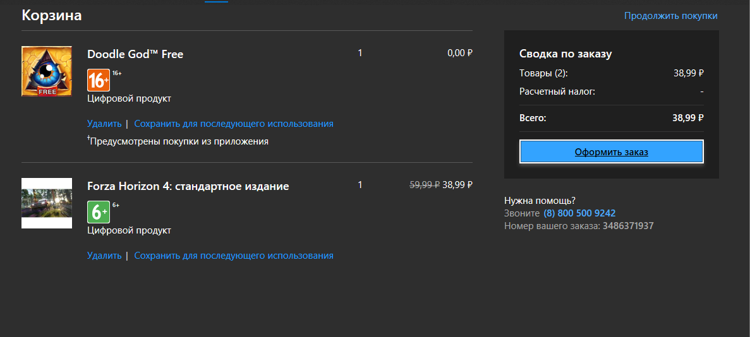Click Удалить for Forza Horizon 4

[104, 255]
